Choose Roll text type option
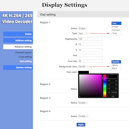The height and width of the screenshot is (129, 129). click(116, 30)
